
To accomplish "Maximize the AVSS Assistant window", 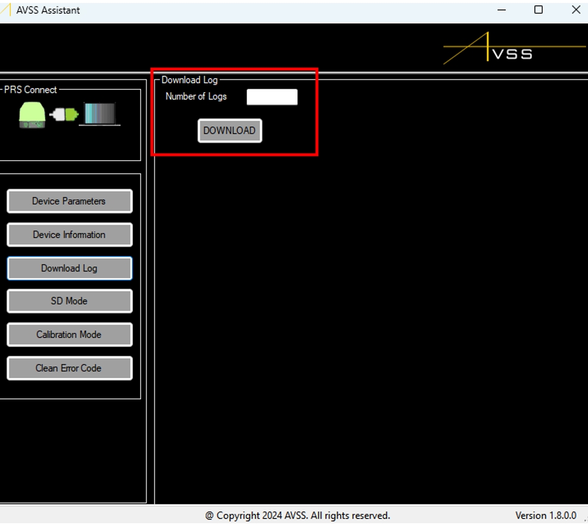I will pyautogui.click(x=539, y=10).
